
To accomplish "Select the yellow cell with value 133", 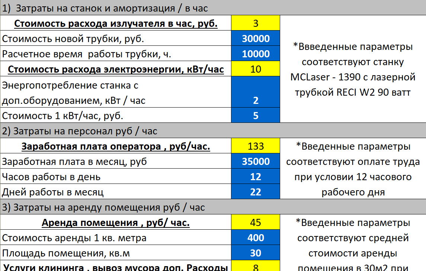I will coord(255,146).
